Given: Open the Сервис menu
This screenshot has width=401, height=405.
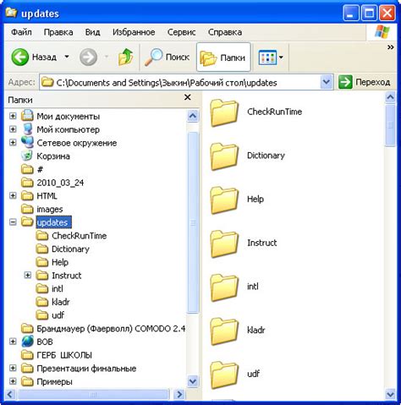Looking at the screenshot, I should 181,32.
